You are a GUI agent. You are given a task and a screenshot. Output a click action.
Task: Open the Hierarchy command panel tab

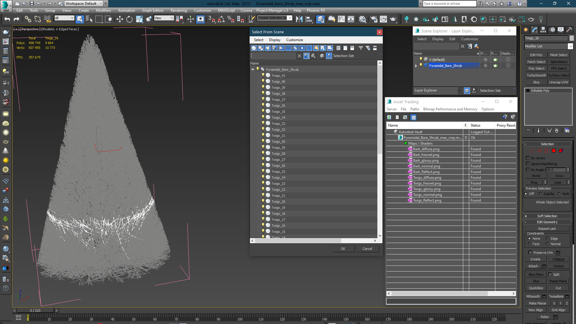[543, 30]
